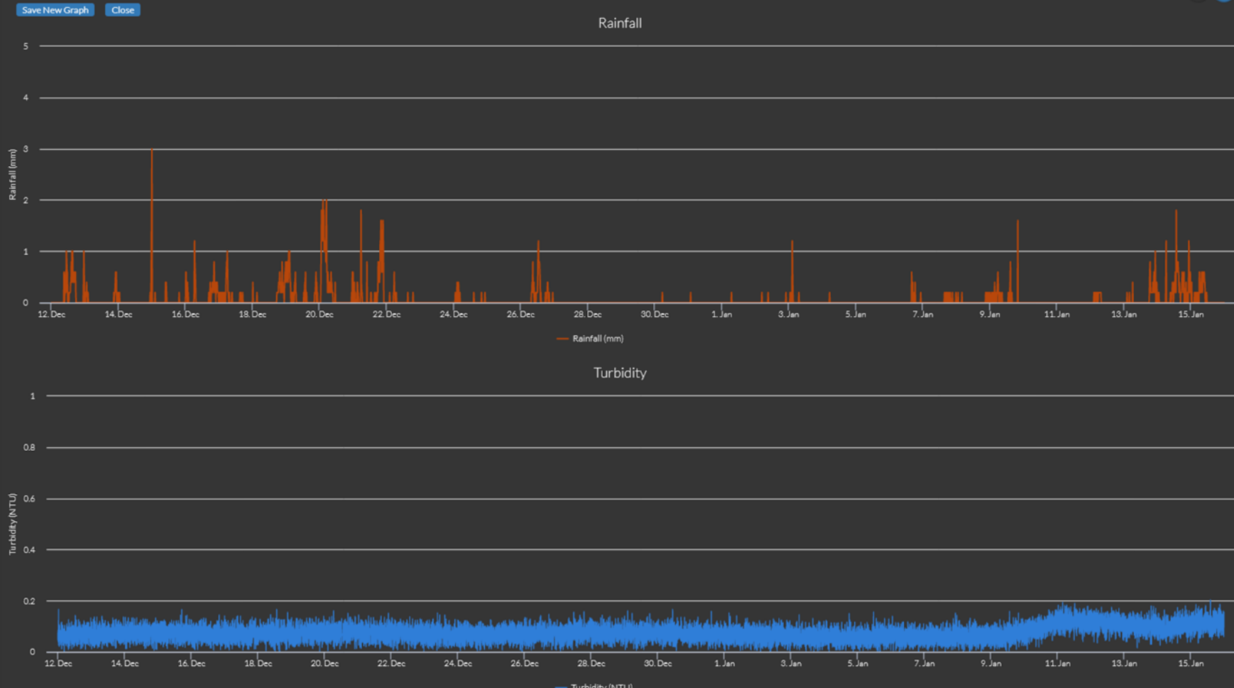Image resolution: width=1234 pixels, height=688 pixels.
Task: Click the Save New Graph button
Action: [55, 10]
